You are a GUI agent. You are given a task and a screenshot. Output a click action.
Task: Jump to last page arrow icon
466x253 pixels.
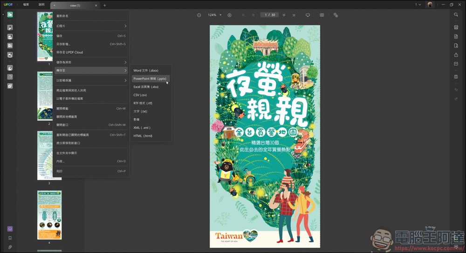coord(294,15)
